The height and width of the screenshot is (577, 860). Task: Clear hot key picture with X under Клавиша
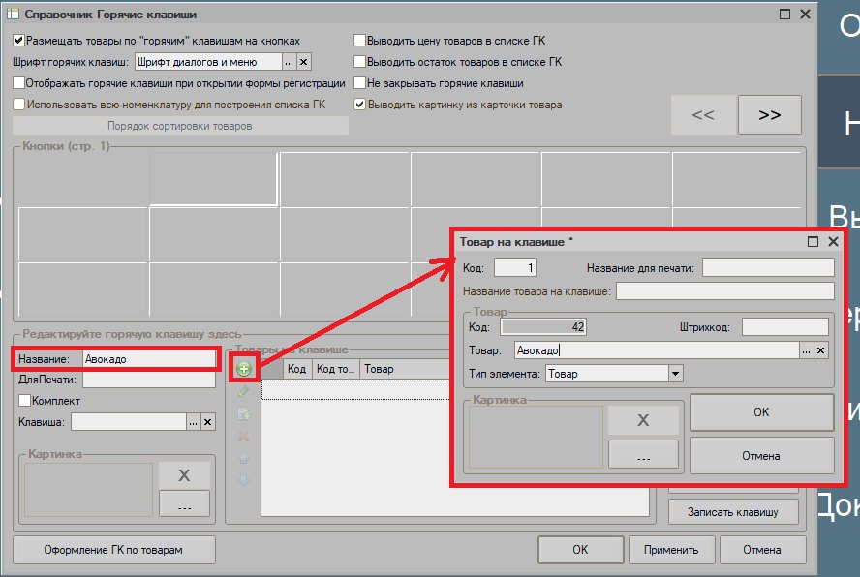click(x=184, y=475)
